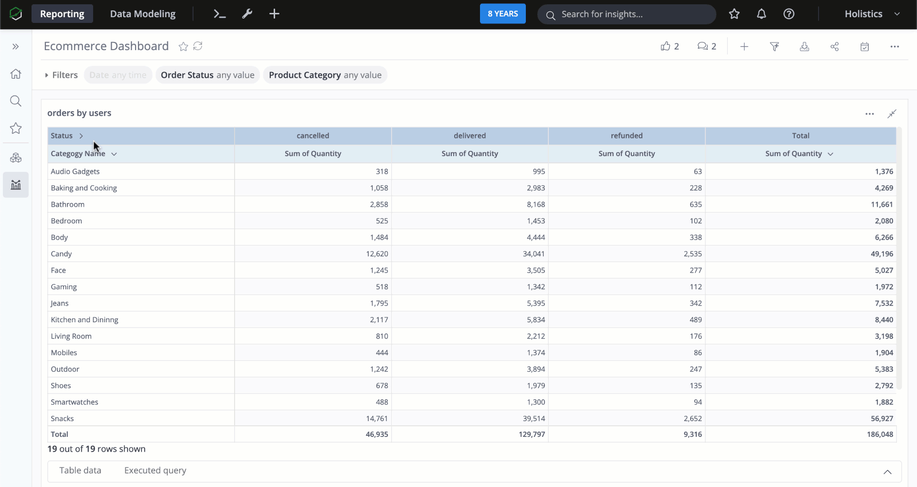Open the wrench tools icon
The height and width of the screenshot is (487, 917).
coord(247,14)
